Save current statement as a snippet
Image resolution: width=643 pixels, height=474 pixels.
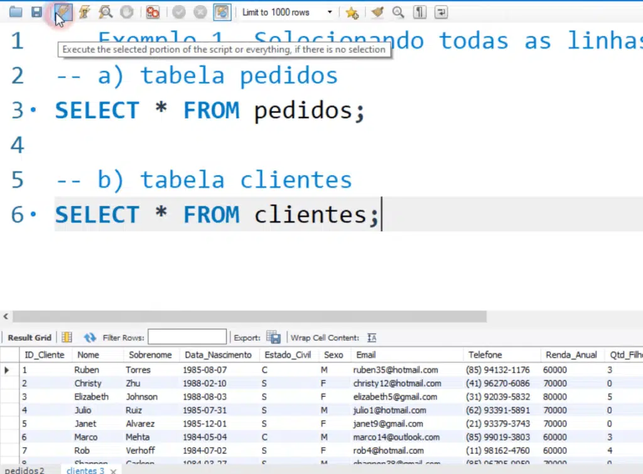(x=352, y=12)
